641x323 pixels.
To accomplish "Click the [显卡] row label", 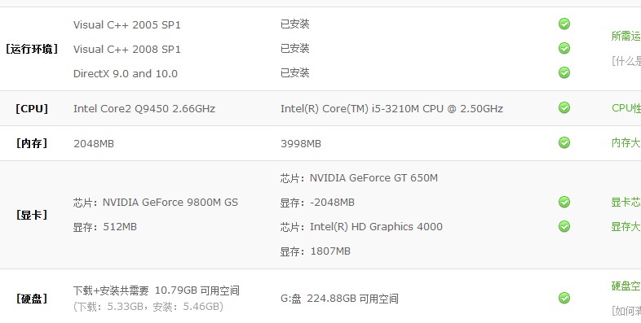I will tap(32, 215).
